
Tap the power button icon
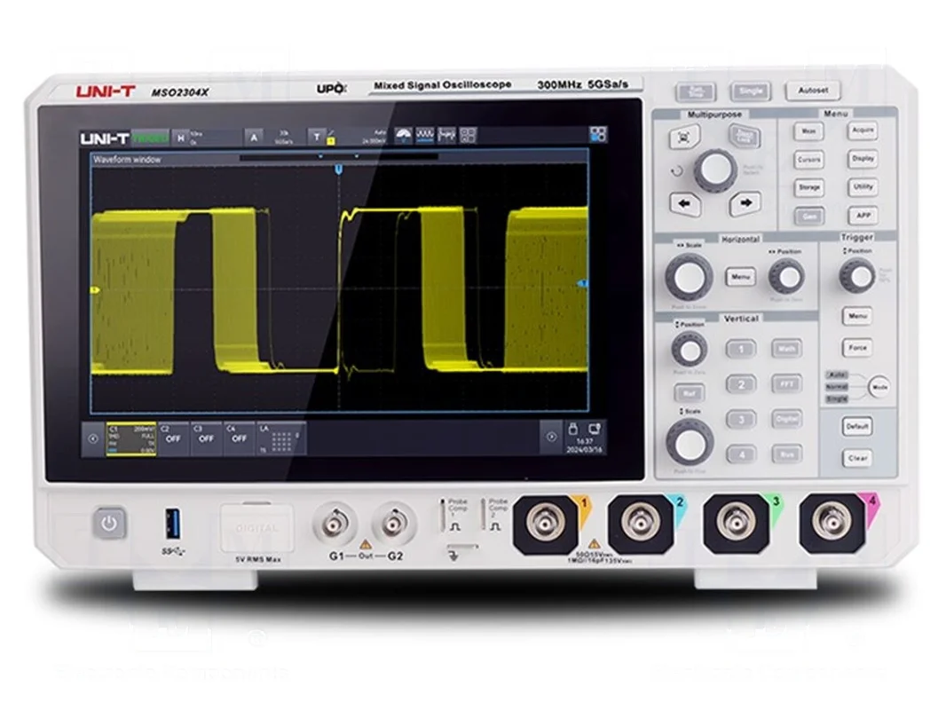click(109, 523)
